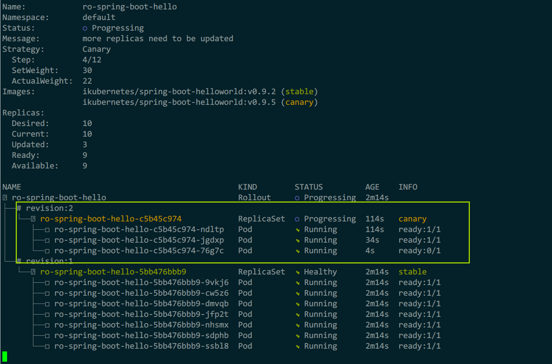The image size is (552, 364).
Task: Click the SetWeight value "30"
Action: coord(87,70)
